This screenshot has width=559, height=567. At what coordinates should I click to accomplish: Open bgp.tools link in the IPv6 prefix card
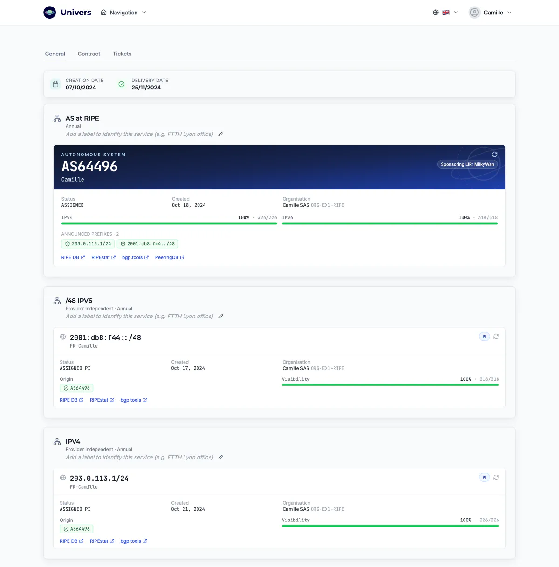point(134,400)
